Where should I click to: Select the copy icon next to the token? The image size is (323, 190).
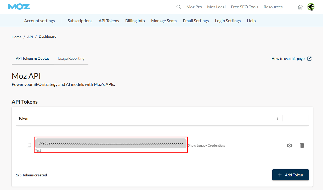29,145
